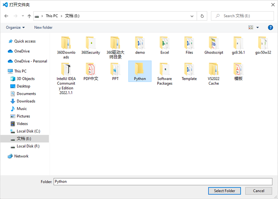This screenshot has width=278, height=199.
Task: Go back to previous location
Action: point(6,16)
